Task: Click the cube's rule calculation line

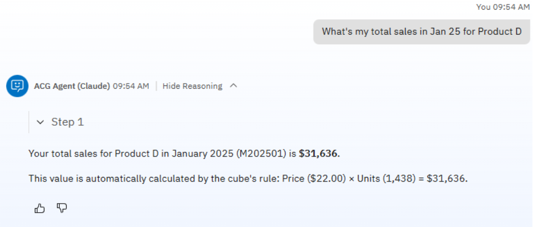Action: pyautogui.click(x=248, y=179)
